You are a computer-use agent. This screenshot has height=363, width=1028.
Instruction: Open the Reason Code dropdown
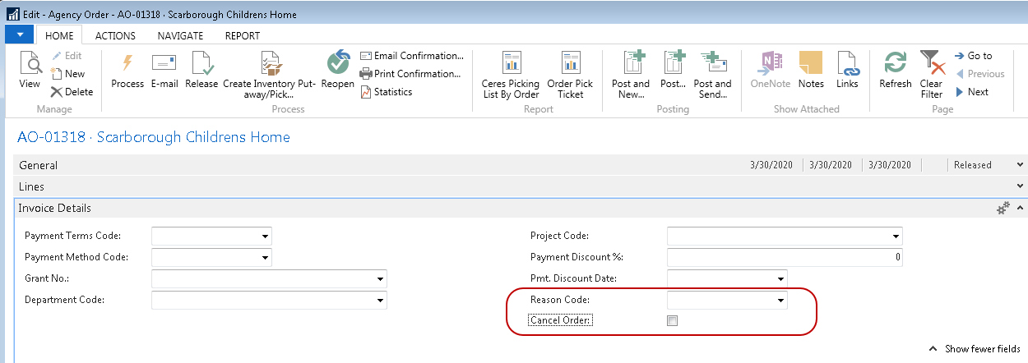[780, 301]
